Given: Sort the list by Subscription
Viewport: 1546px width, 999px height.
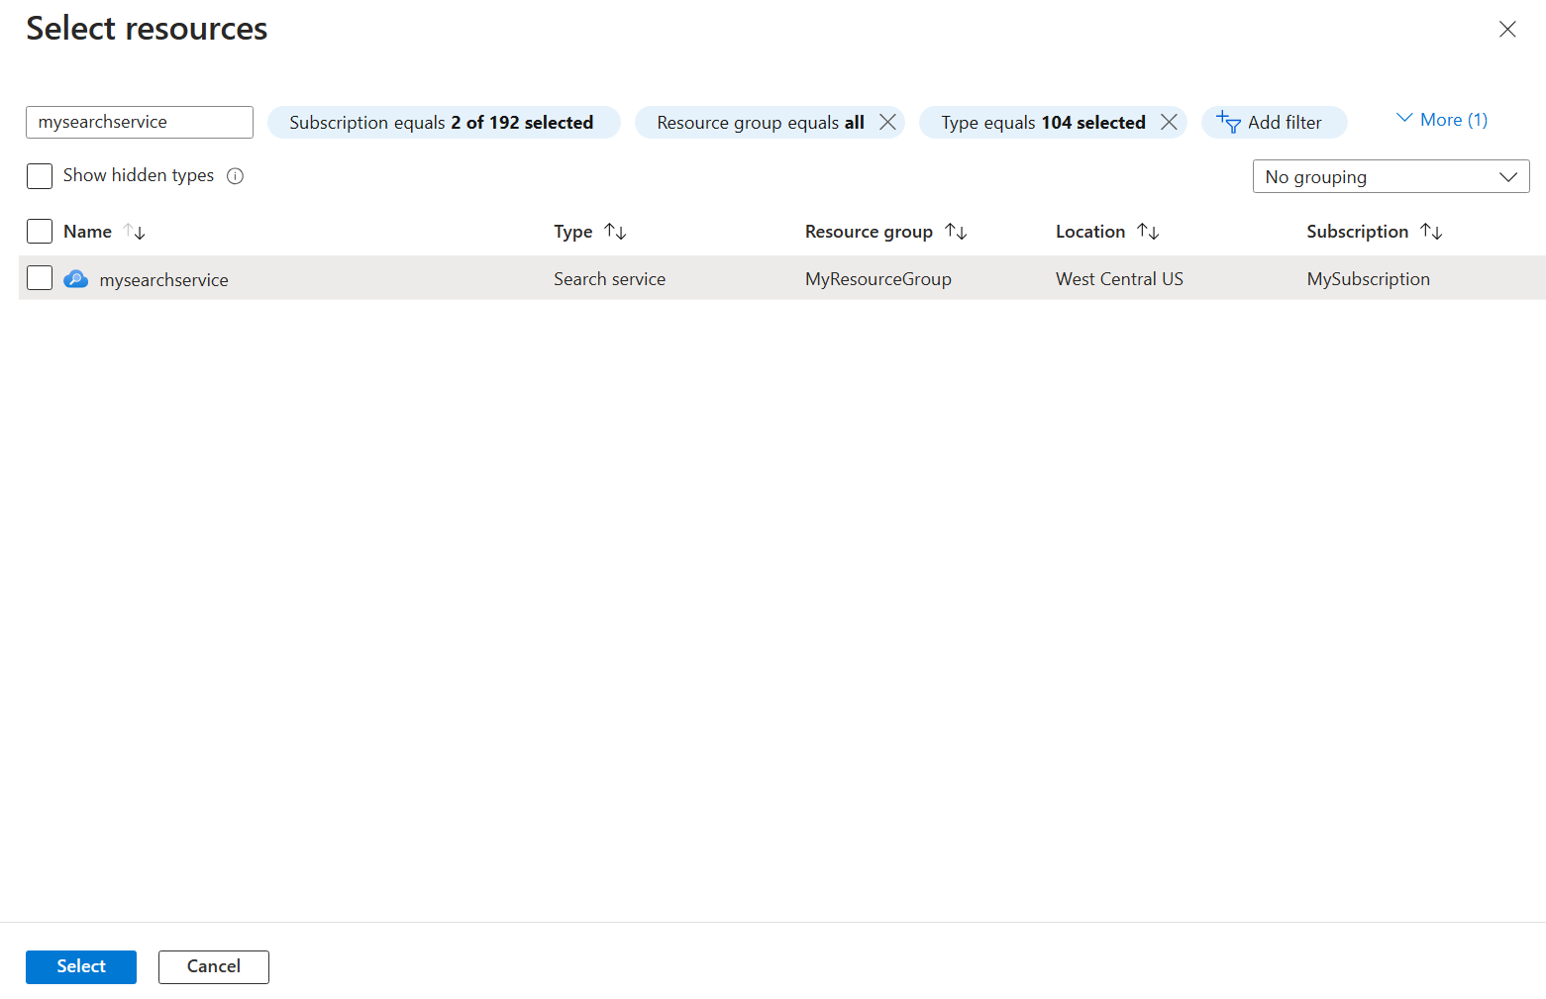Looking at the screenshot, I should coord(1431,231).
